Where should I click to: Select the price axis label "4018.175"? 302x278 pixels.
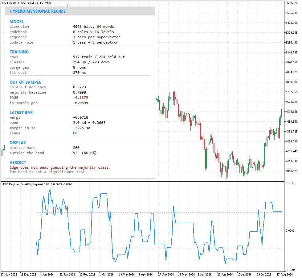click(292, 171)
